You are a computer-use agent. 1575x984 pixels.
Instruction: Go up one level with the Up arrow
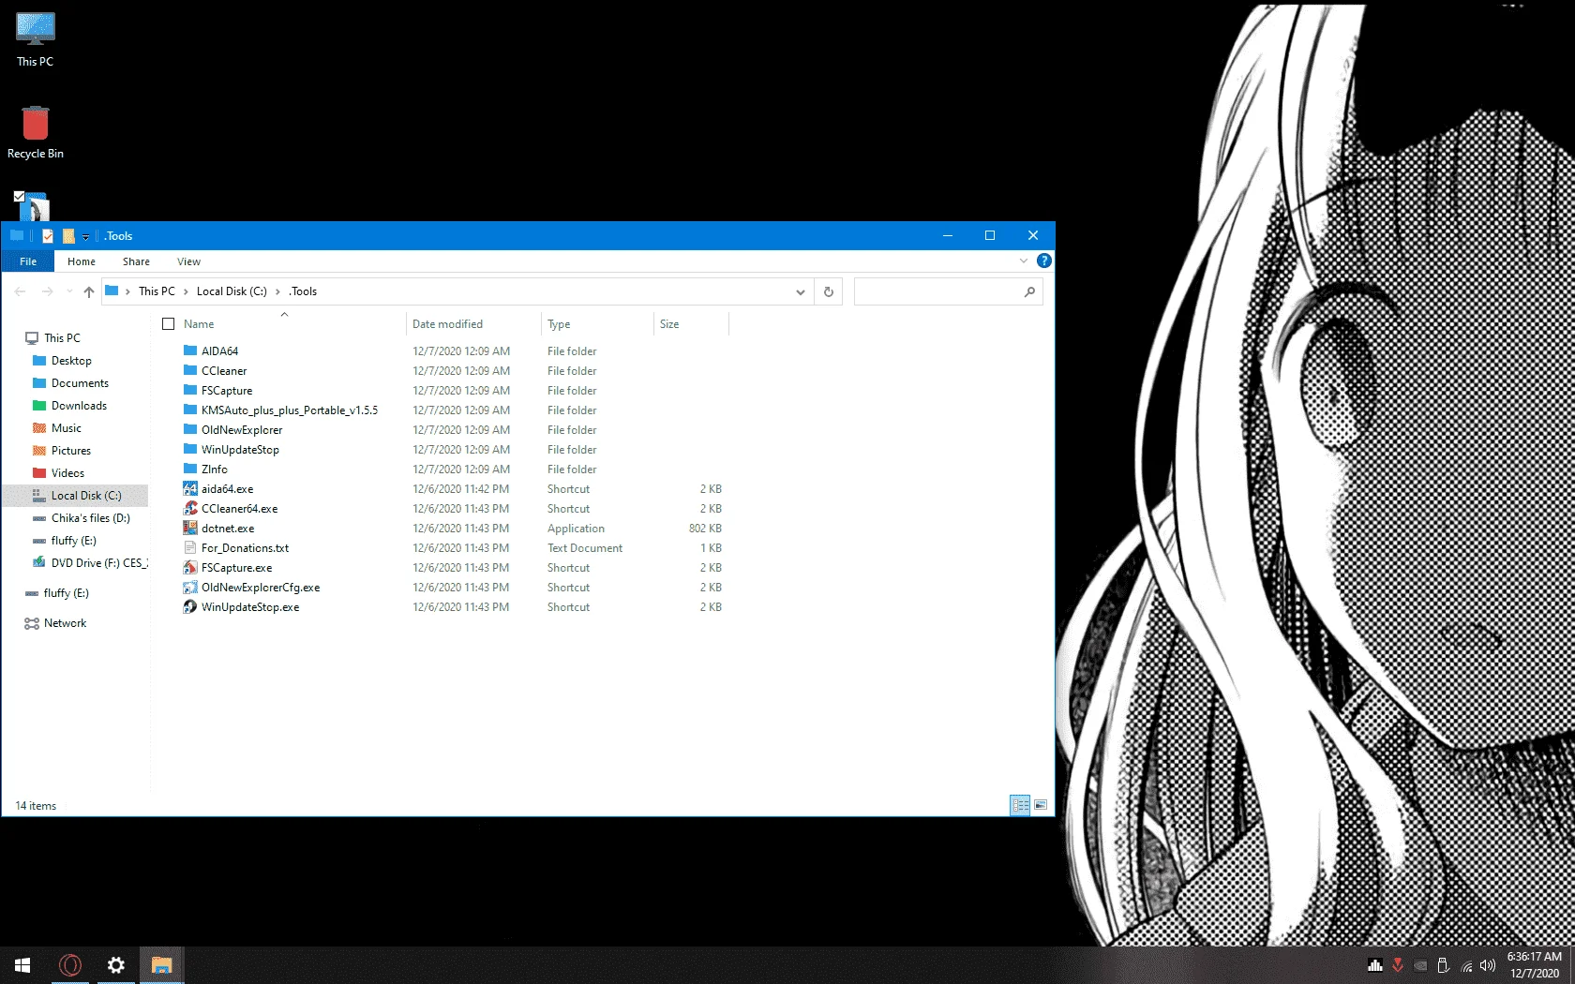(x=89, y=291)
